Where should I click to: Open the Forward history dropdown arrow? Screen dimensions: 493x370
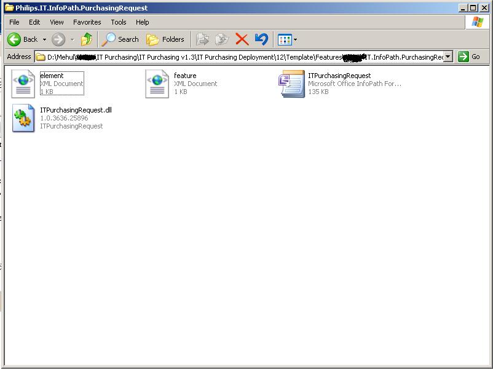[x=73, y=39]
